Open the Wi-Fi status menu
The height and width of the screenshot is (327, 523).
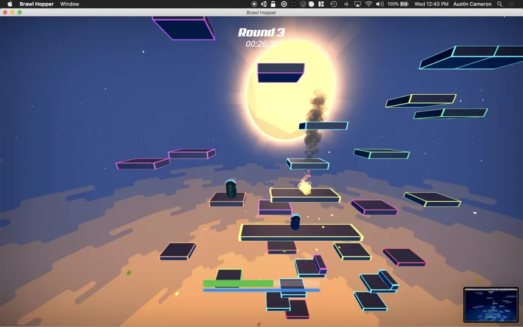pos(369,4)
